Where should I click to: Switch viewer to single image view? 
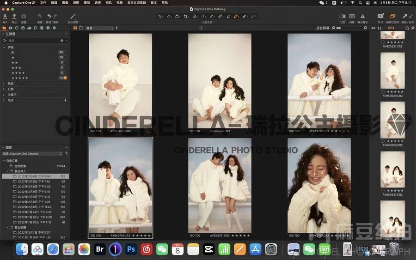click(81, 28)
